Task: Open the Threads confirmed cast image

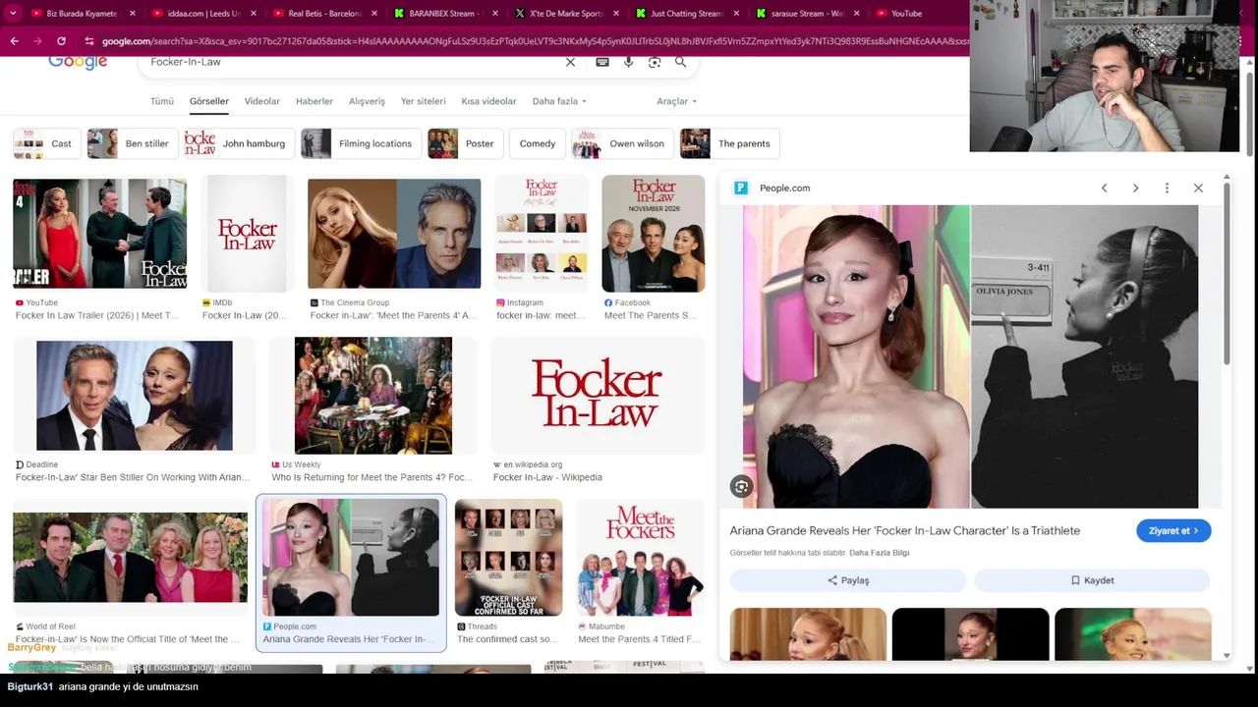Action: [508, 557]
